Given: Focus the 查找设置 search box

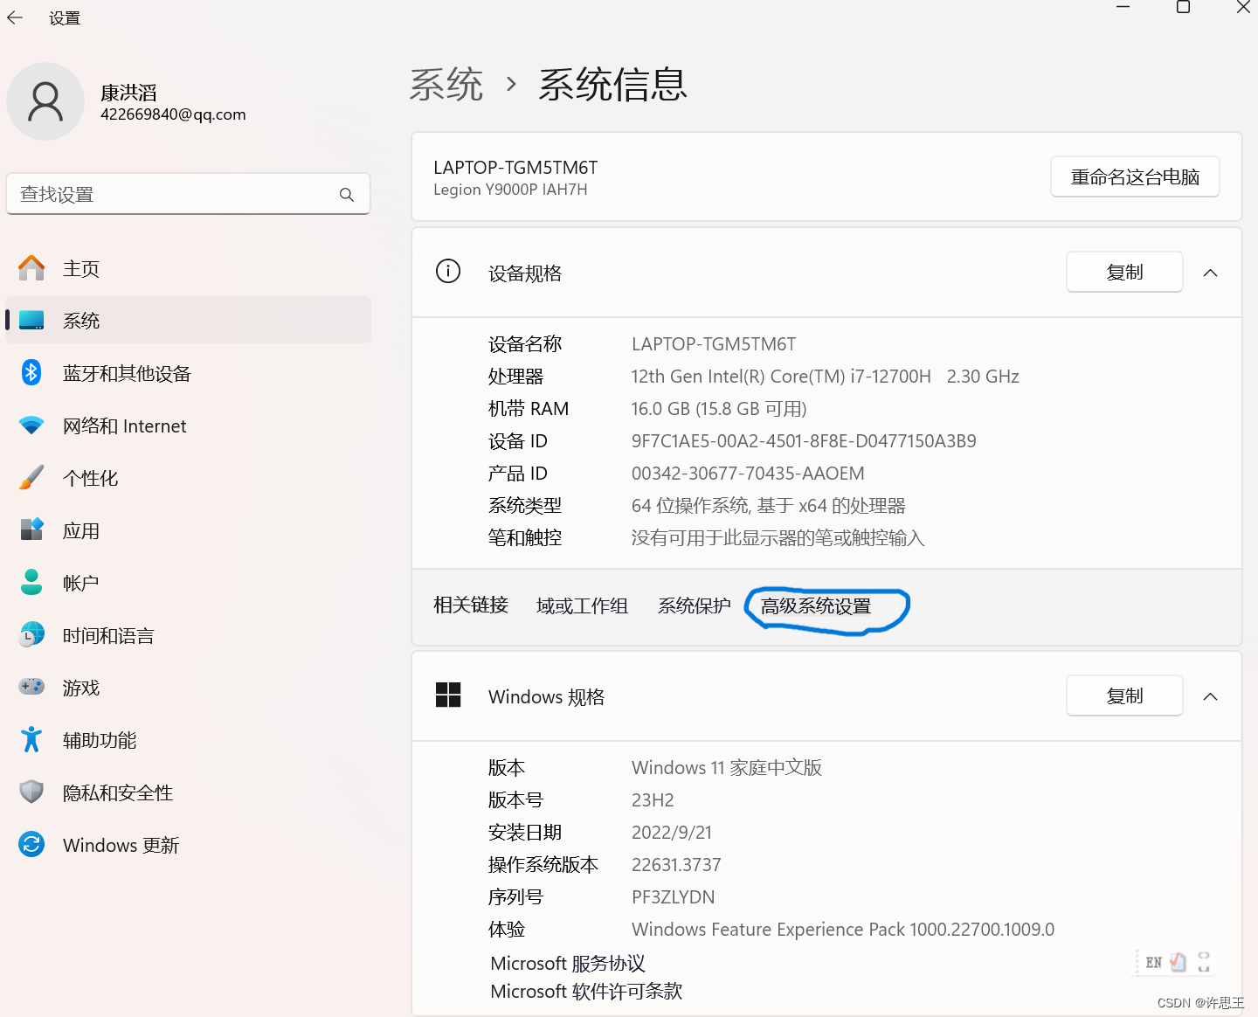Looking at the screenshot, I should coord(189,194).
